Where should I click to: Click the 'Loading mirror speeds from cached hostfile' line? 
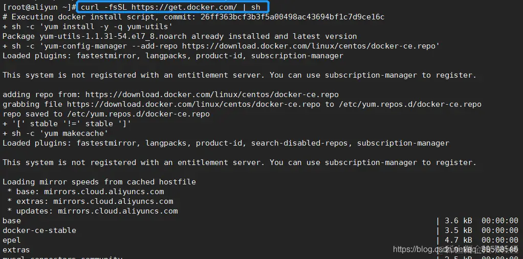coord(99,182)
